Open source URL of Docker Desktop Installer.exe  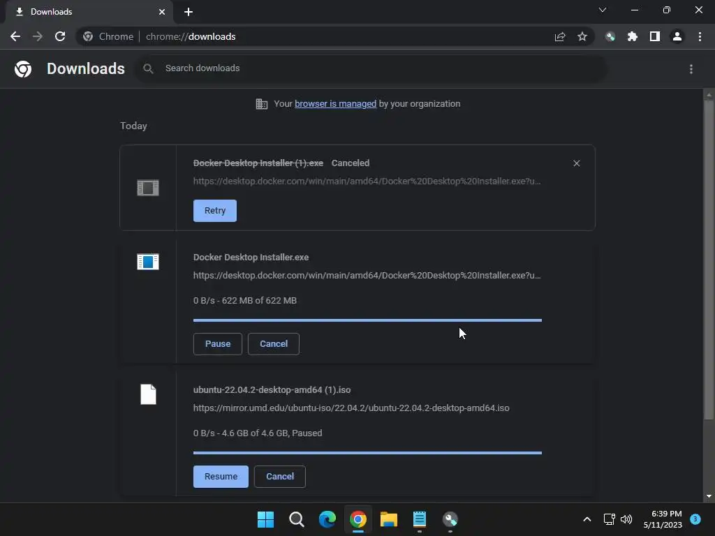click(x=367, y=275)
